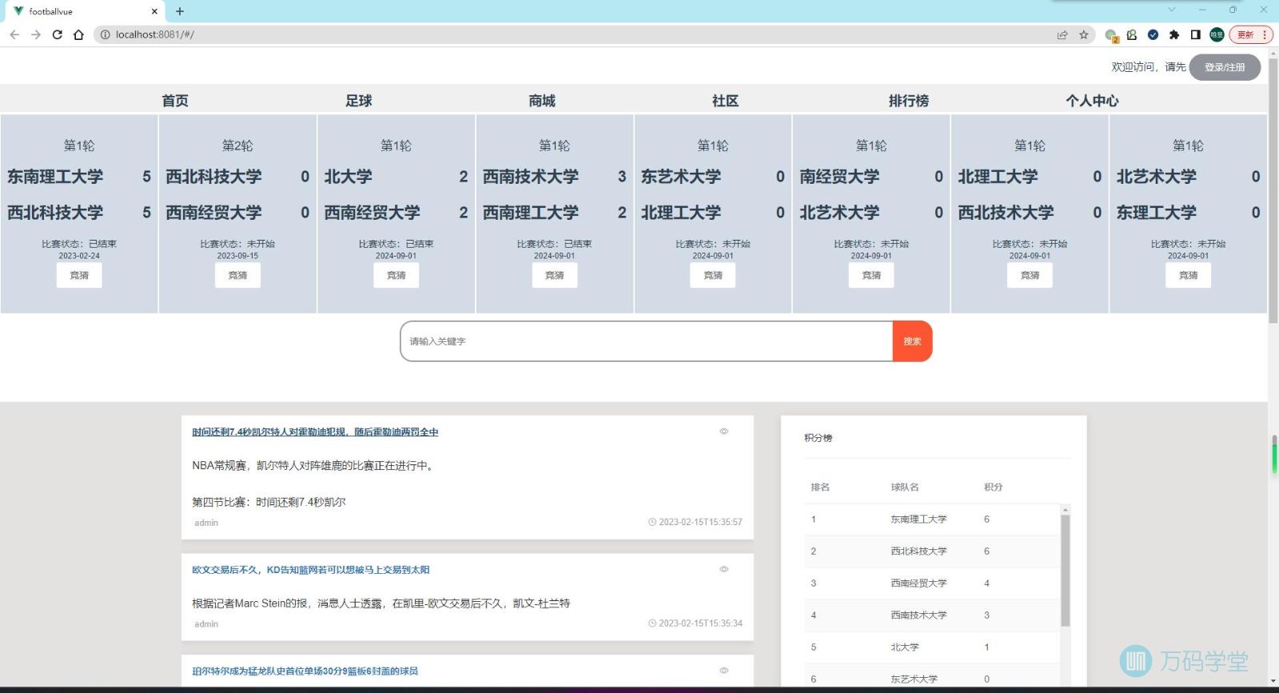The height and width of the screenshot is (693, 1279).
Task: Bookmark this page with star icon
Action: (1084, 34)
